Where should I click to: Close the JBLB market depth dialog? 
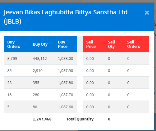(147, 13)
